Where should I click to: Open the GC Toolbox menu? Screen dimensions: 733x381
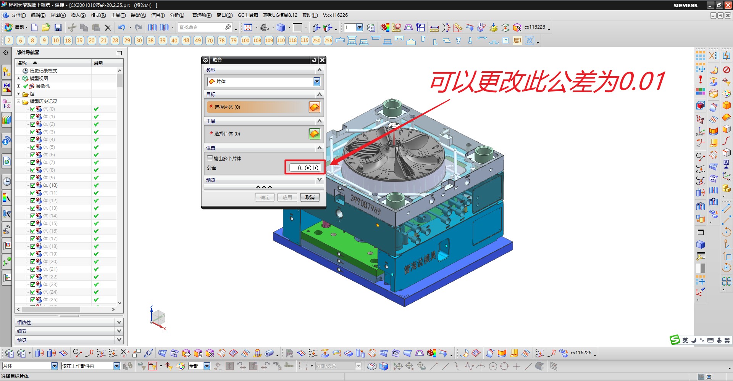248,15
